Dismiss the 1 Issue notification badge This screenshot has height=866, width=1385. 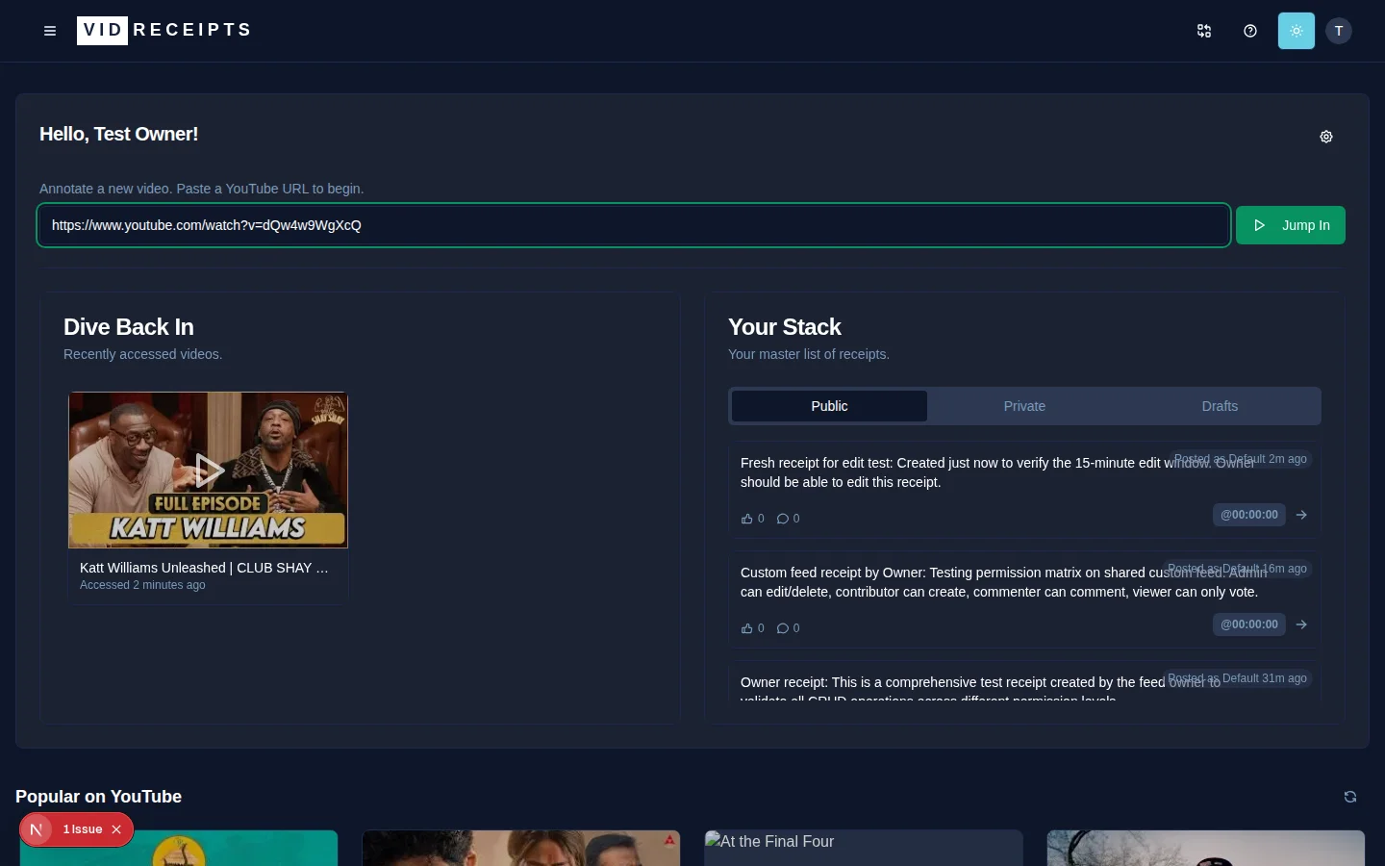[x=116, y=829]
